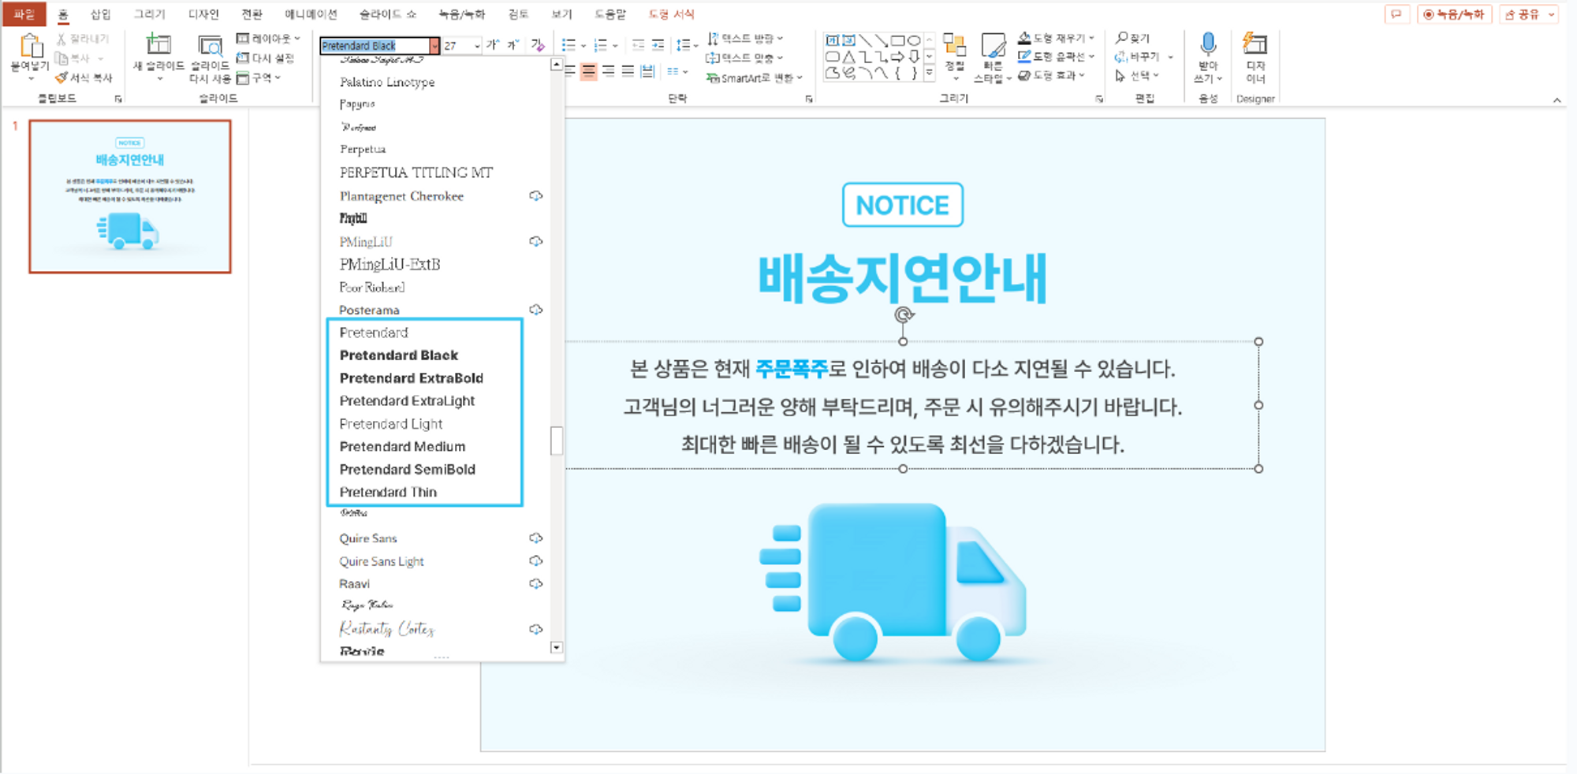Open the bullets list dropdown arrow
1577x774 pixels.
coord(583,46)
